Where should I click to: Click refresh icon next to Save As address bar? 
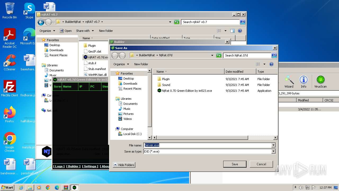tap(219, 55)
